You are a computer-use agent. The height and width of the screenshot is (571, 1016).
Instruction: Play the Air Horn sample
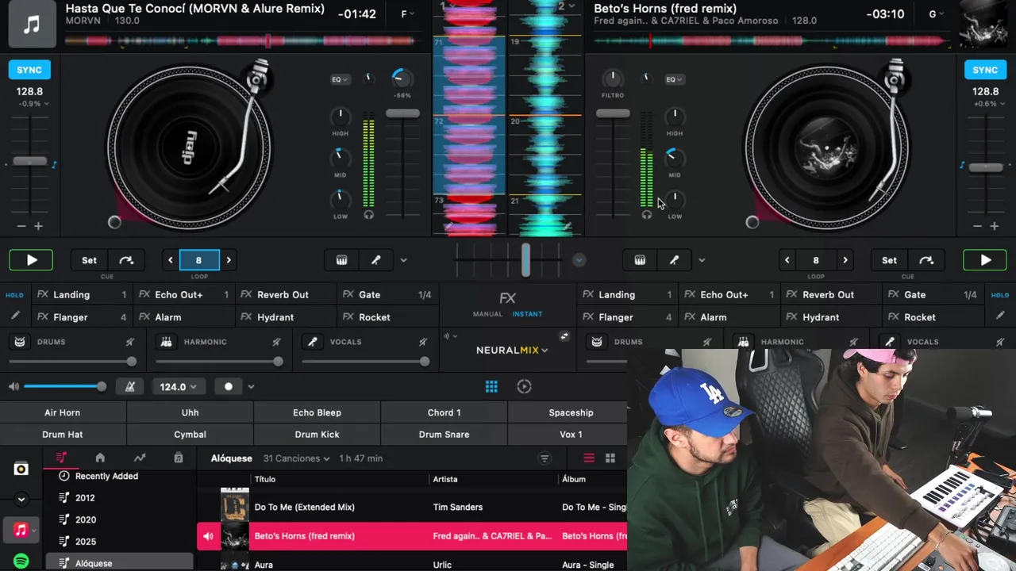(x=63, y=412)
